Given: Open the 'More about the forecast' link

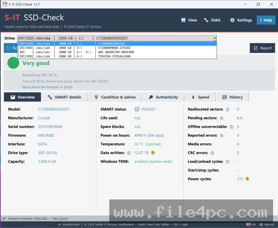Looking at the screenshot, I should tap(47, 87).
